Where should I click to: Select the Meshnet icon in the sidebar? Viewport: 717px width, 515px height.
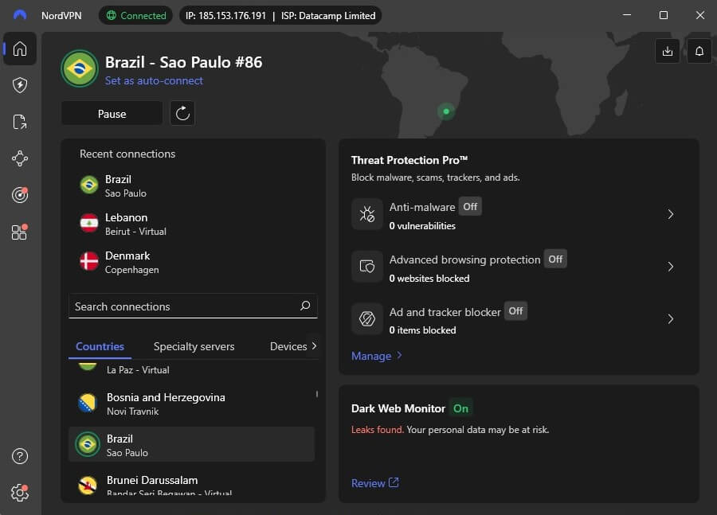(19, 158)
